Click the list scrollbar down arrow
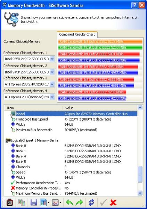The height and width of the screenshot is (209, 147). tap(140, 193)
